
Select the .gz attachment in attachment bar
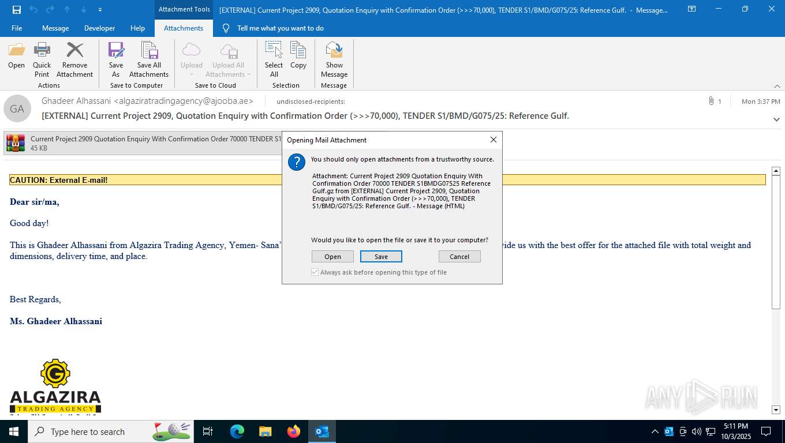pos(143,143)
